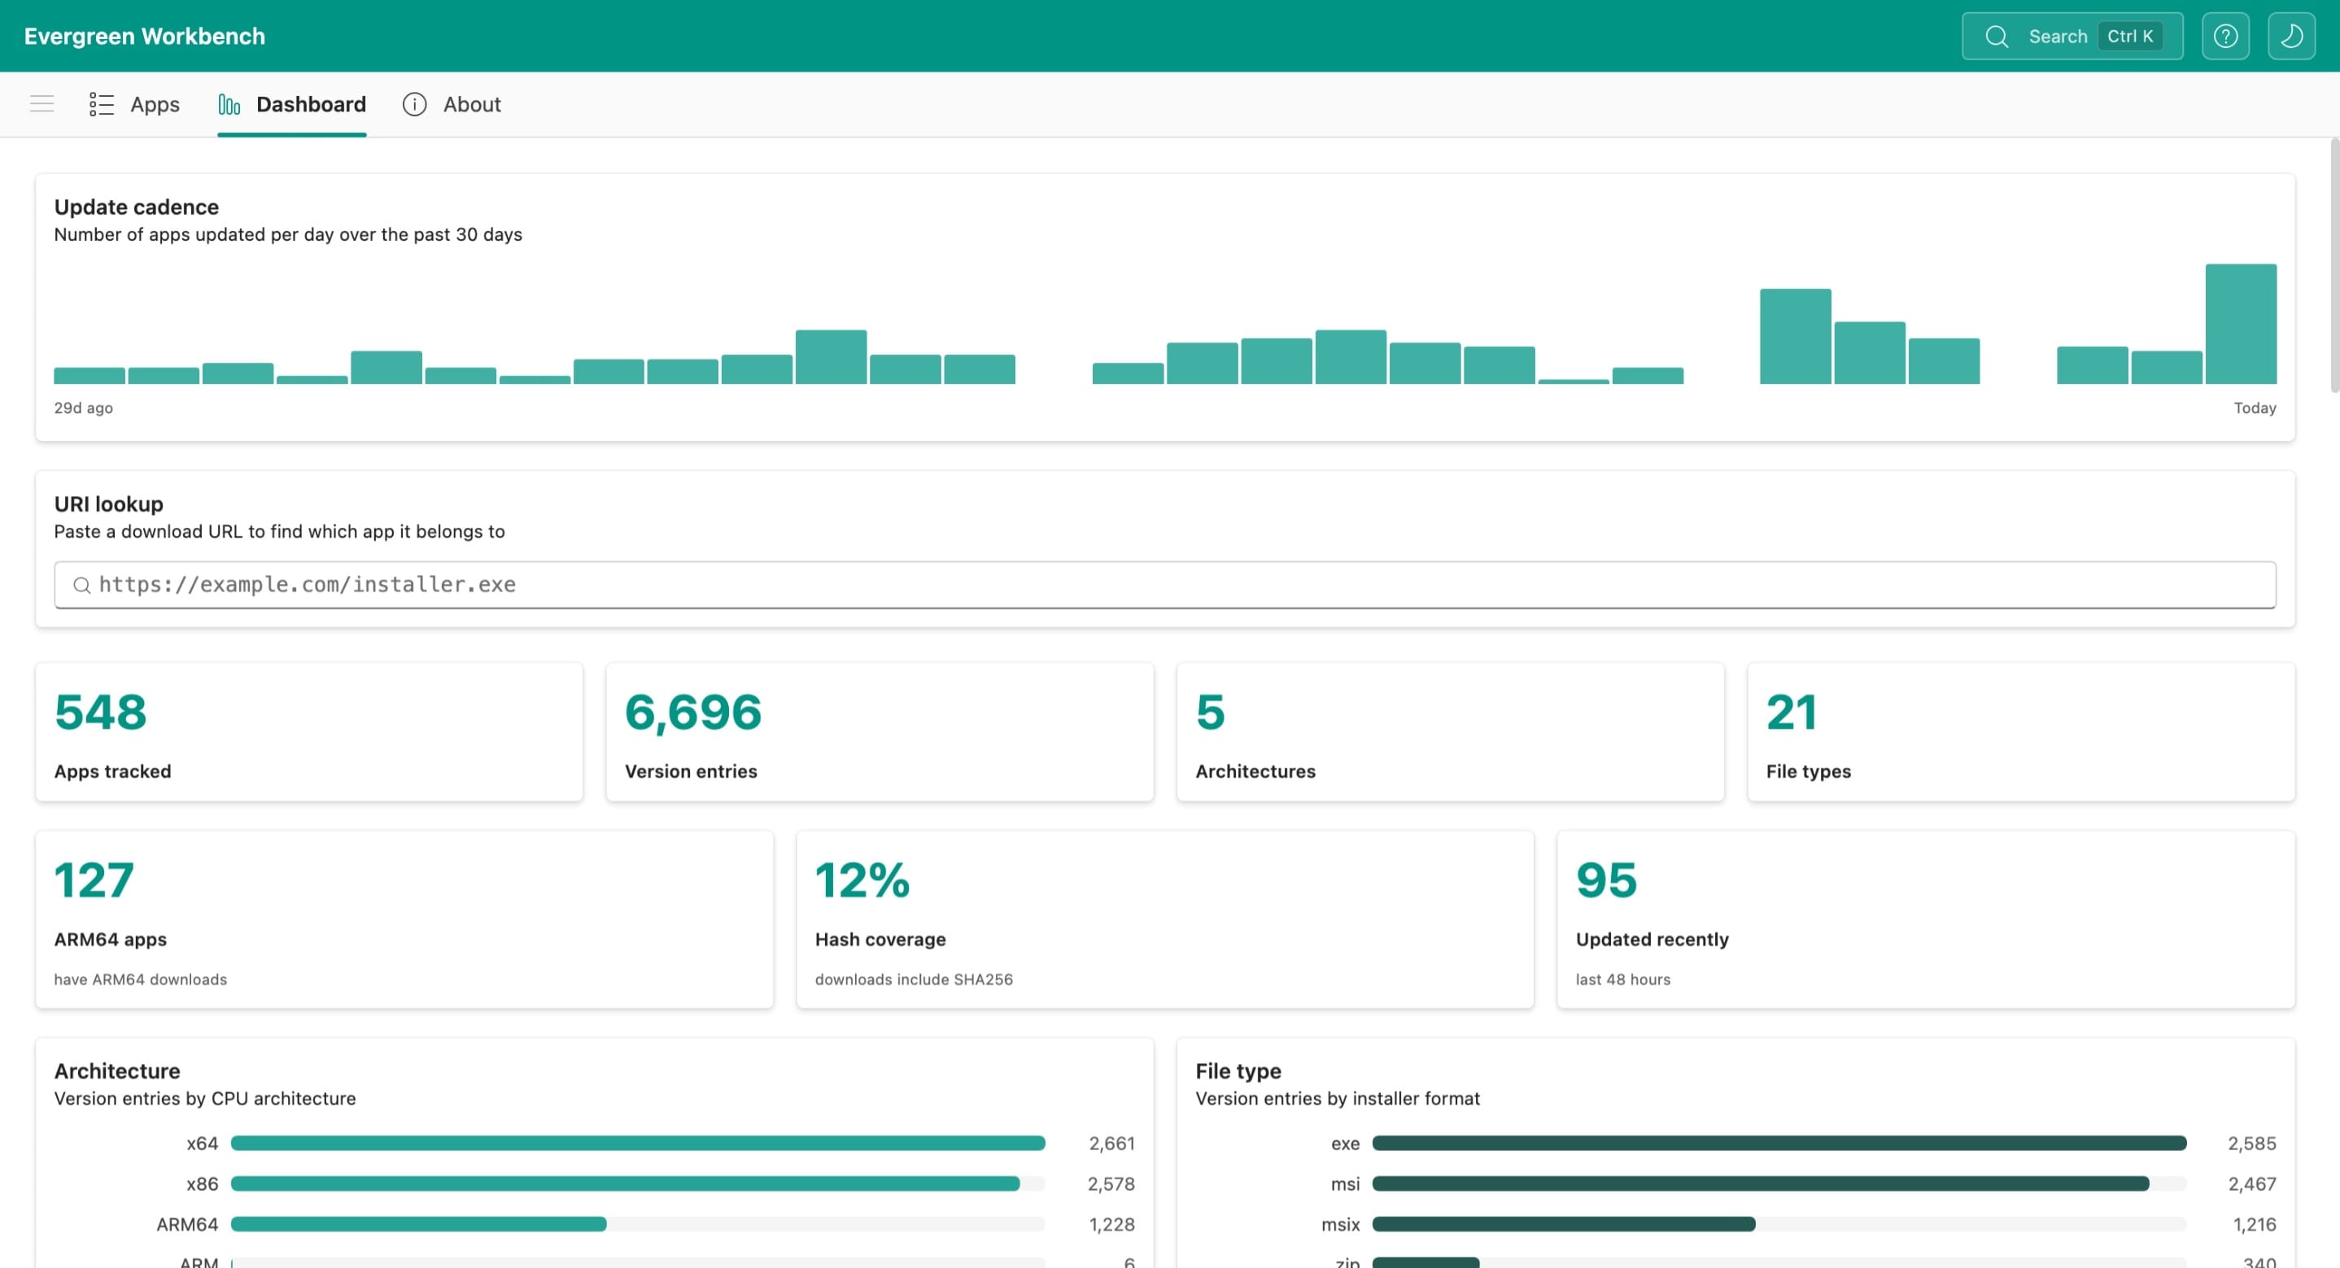Click the page vertical scrollbar
This screenshot has height=1268, width=2340.
click(x=2333, y=265)
